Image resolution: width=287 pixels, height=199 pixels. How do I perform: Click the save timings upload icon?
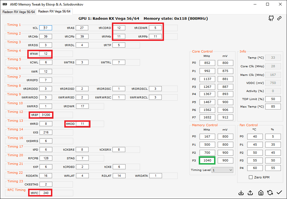pyautogui.click(x=250, y=193)
